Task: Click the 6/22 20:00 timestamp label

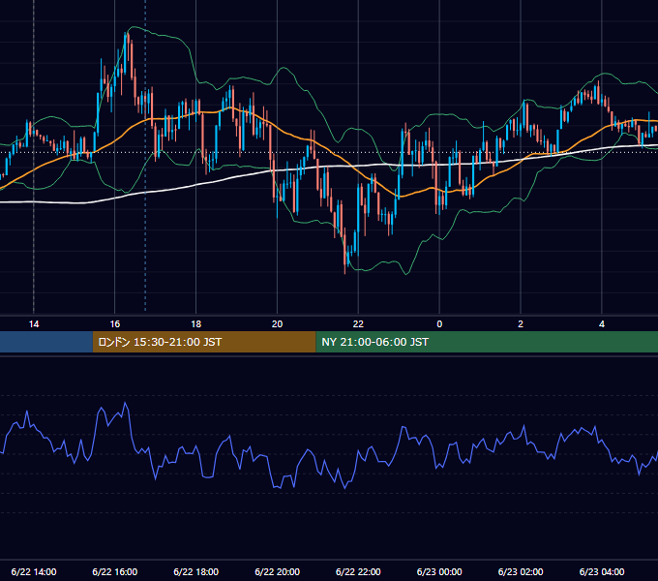Action: [x=277, y=571]
